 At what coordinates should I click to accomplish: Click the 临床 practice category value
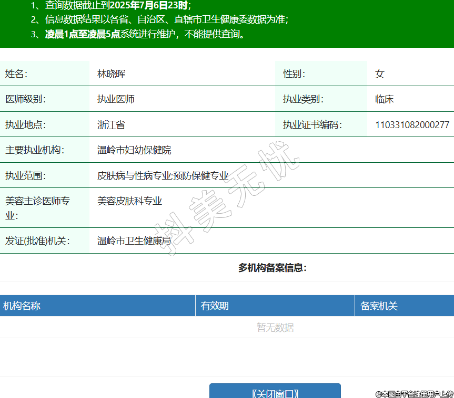pos(384,99)
